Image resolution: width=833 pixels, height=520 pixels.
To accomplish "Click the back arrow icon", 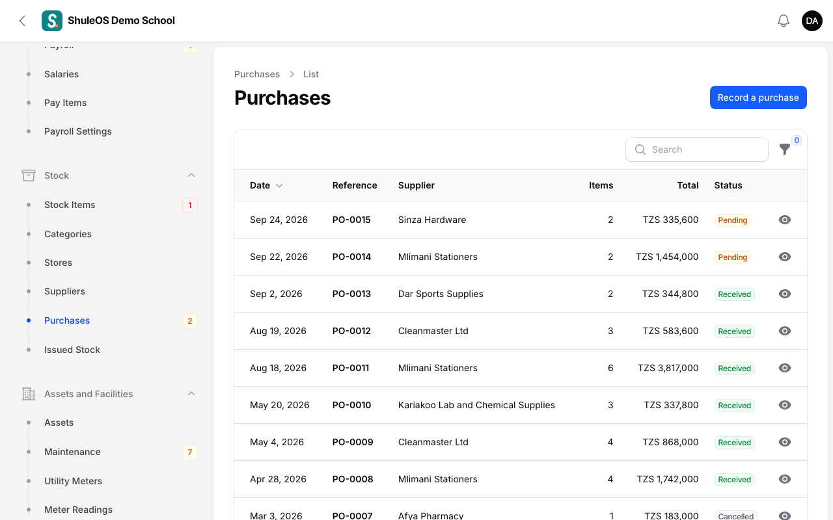I will click(x=22, y=21).
